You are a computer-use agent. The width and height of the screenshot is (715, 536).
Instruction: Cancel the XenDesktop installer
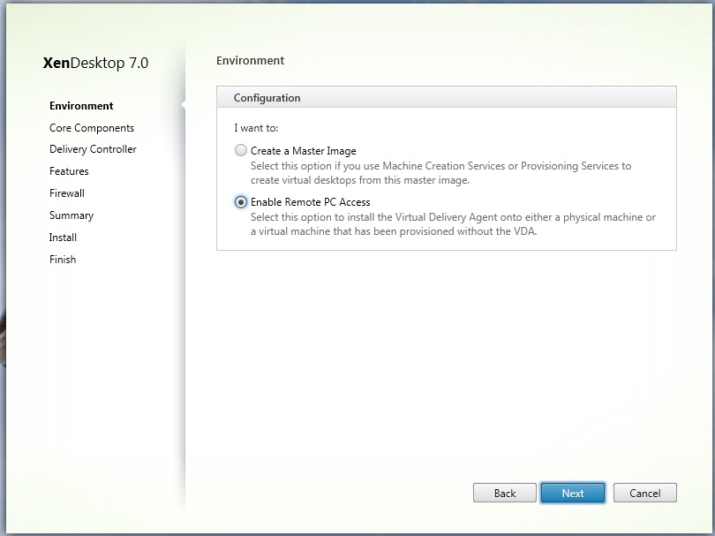(644, 493)
